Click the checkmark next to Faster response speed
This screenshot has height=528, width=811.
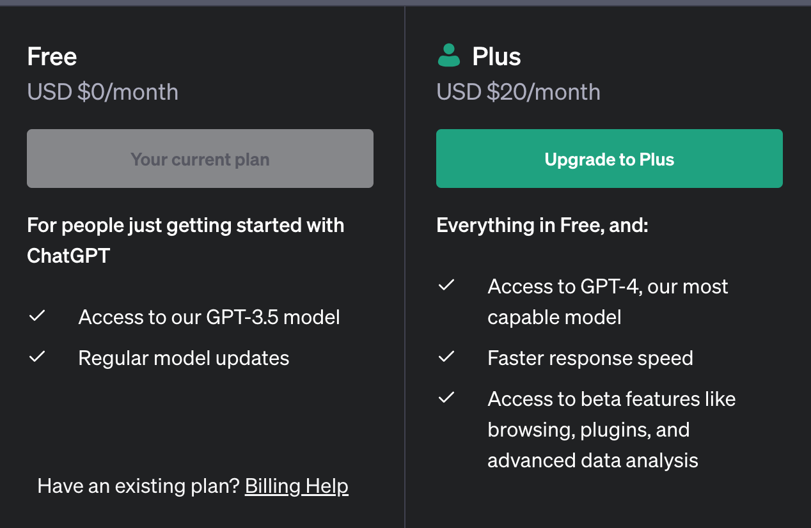[446, 357]
